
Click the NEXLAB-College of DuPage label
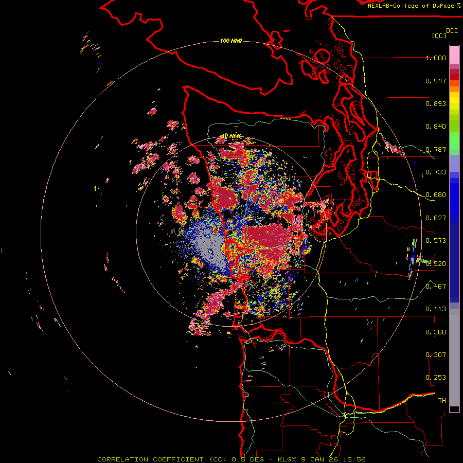(411, 6)
